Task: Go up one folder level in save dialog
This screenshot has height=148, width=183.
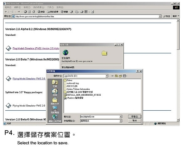Action: (x=116, y=76)
